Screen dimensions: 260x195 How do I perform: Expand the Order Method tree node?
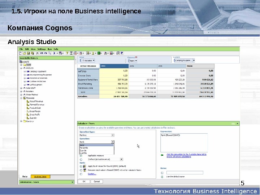coord(21,95)
